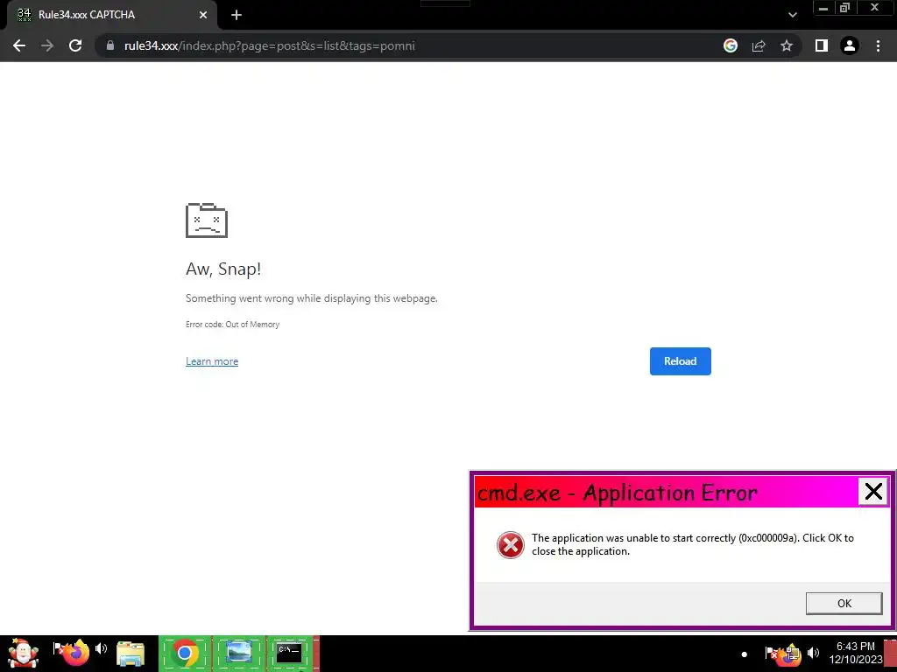Viewport: 897px width, 672px height.
Task: Open the network tray icon
Action: pyautogui.click(x=792, y=654)
